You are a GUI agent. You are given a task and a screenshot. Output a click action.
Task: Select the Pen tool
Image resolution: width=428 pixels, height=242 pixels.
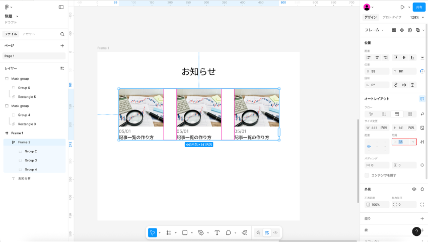[x=201, y=233]
